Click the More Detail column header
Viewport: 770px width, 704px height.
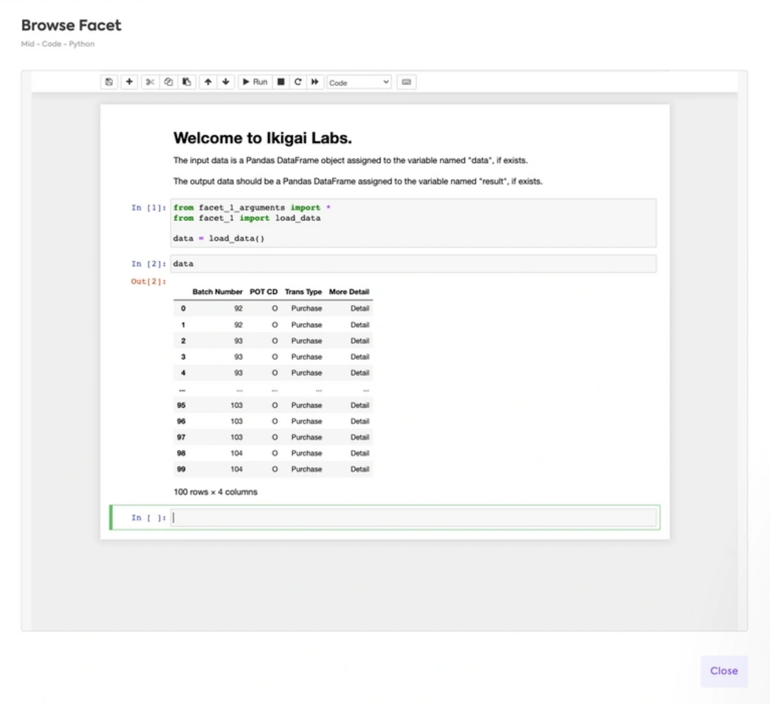tap(349, 292)
